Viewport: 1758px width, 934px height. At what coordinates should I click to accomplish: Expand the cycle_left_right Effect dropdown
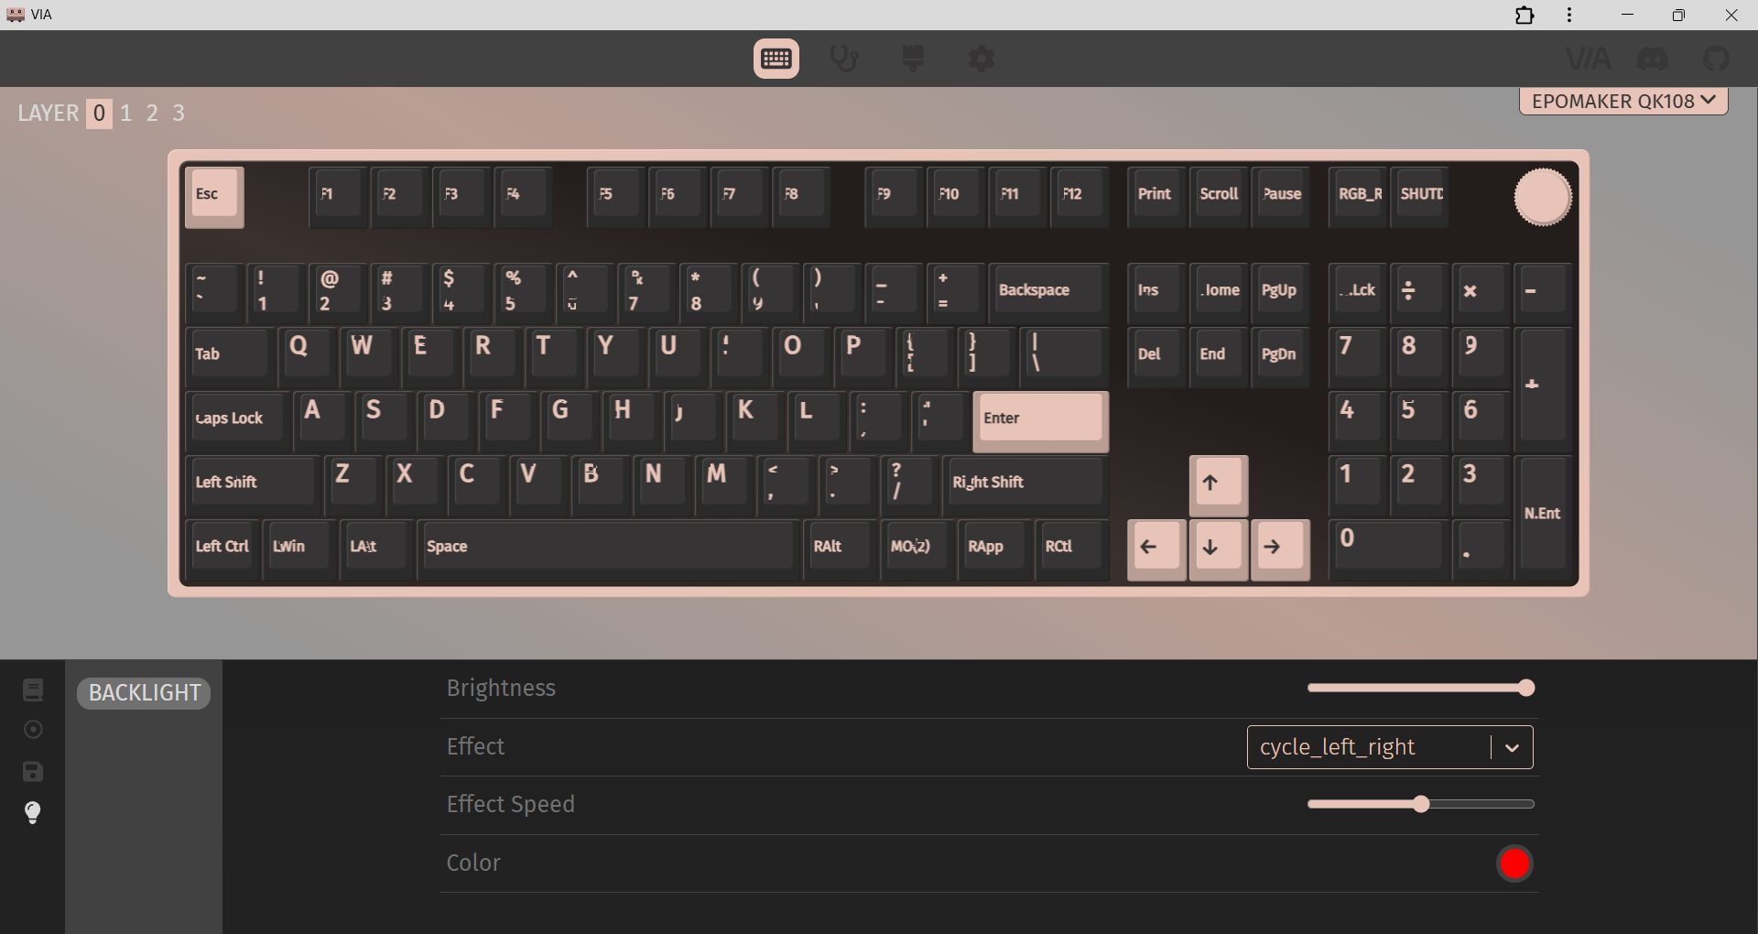(x=1390, y=747)
